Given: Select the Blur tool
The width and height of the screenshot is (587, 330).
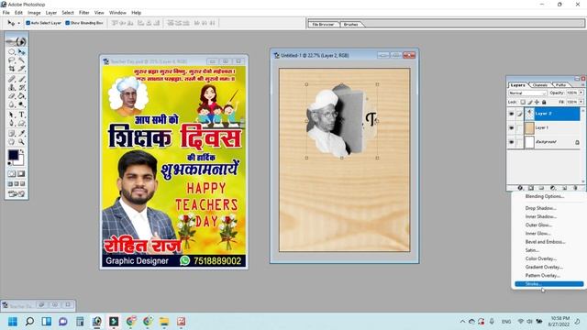Looking at the screenshot, I should tap(12, 104).
